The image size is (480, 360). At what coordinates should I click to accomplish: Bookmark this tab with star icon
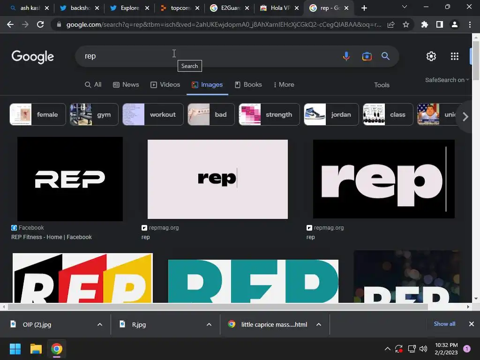coord(406,24)
